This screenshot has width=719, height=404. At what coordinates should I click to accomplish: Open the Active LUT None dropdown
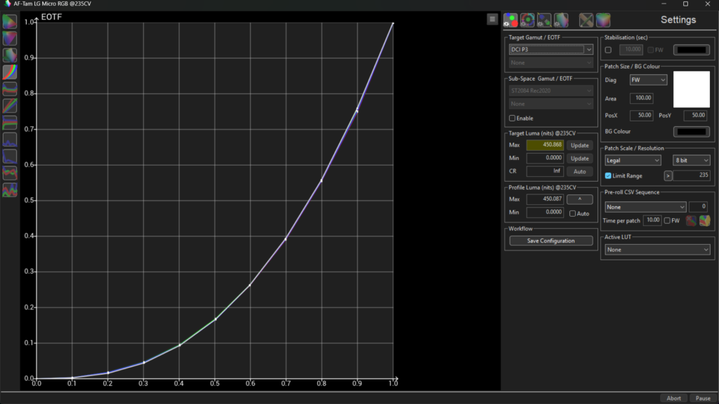[x=657, y=250]
